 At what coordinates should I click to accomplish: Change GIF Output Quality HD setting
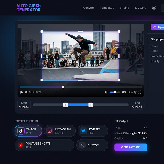tap(131, 138)
